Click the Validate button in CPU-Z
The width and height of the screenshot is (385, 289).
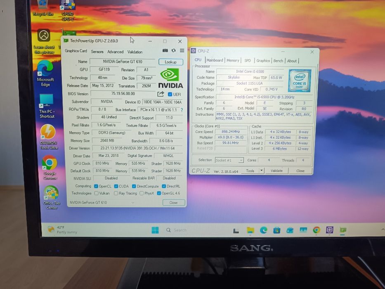(x=276, y=171)
